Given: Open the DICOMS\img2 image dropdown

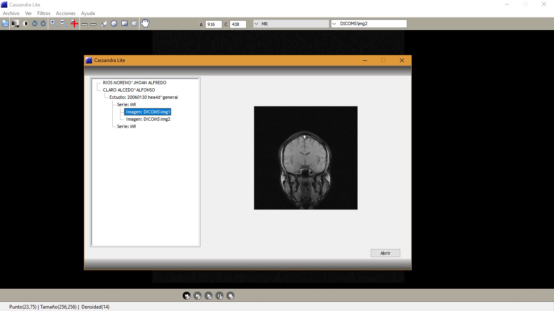Looking at the screenshot, I should [369, 24].
